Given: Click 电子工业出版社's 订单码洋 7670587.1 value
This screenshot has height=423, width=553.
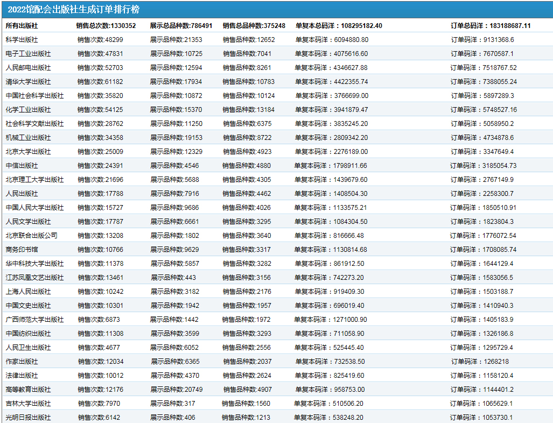Looking at the screenshot, I should click(x=482, y=54).
